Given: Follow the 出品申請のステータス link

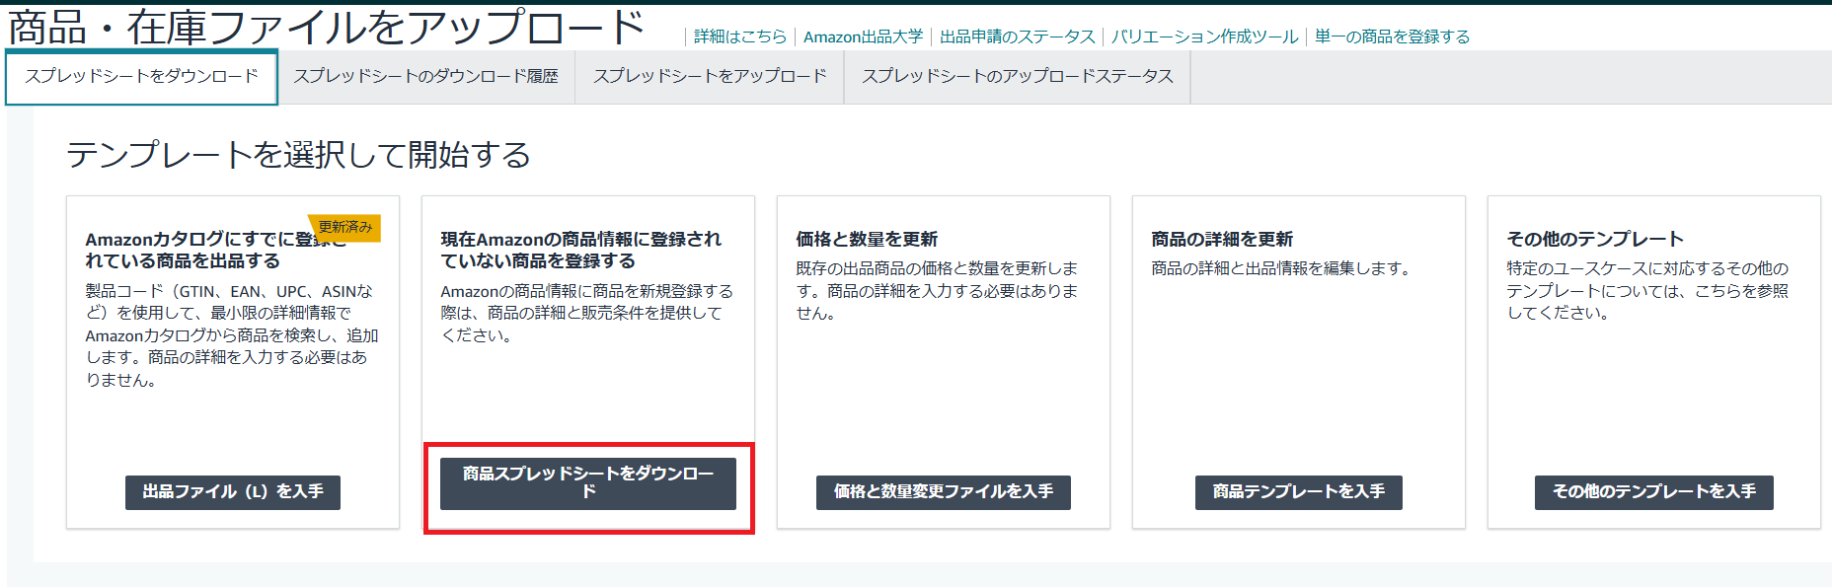Looking at the screenshot, I should point(1018,37).
